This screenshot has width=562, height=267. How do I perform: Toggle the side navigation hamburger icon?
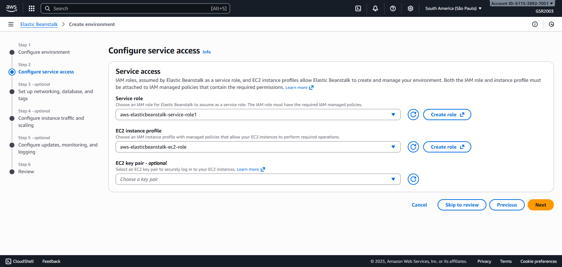coord(11,24)
